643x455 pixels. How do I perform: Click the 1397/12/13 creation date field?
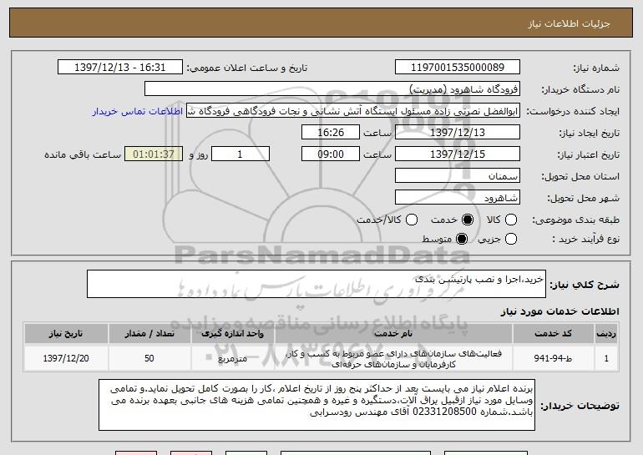(458, 133)
